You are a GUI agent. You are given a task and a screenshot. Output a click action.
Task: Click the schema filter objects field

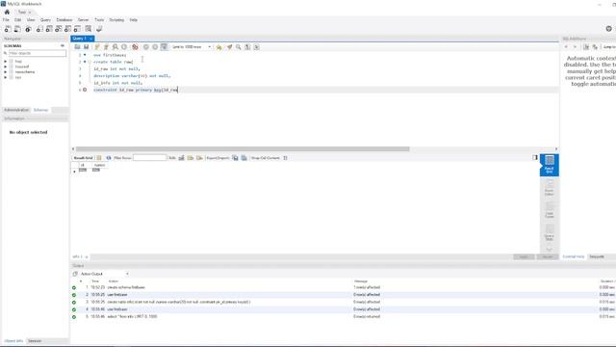coord(37,53)
